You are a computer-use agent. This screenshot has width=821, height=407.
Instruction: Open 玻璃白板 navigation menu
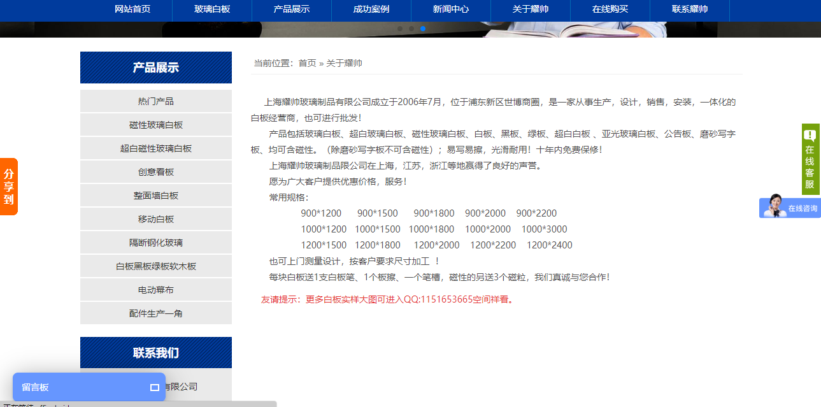pyautogui.click(x=212, y=9)
